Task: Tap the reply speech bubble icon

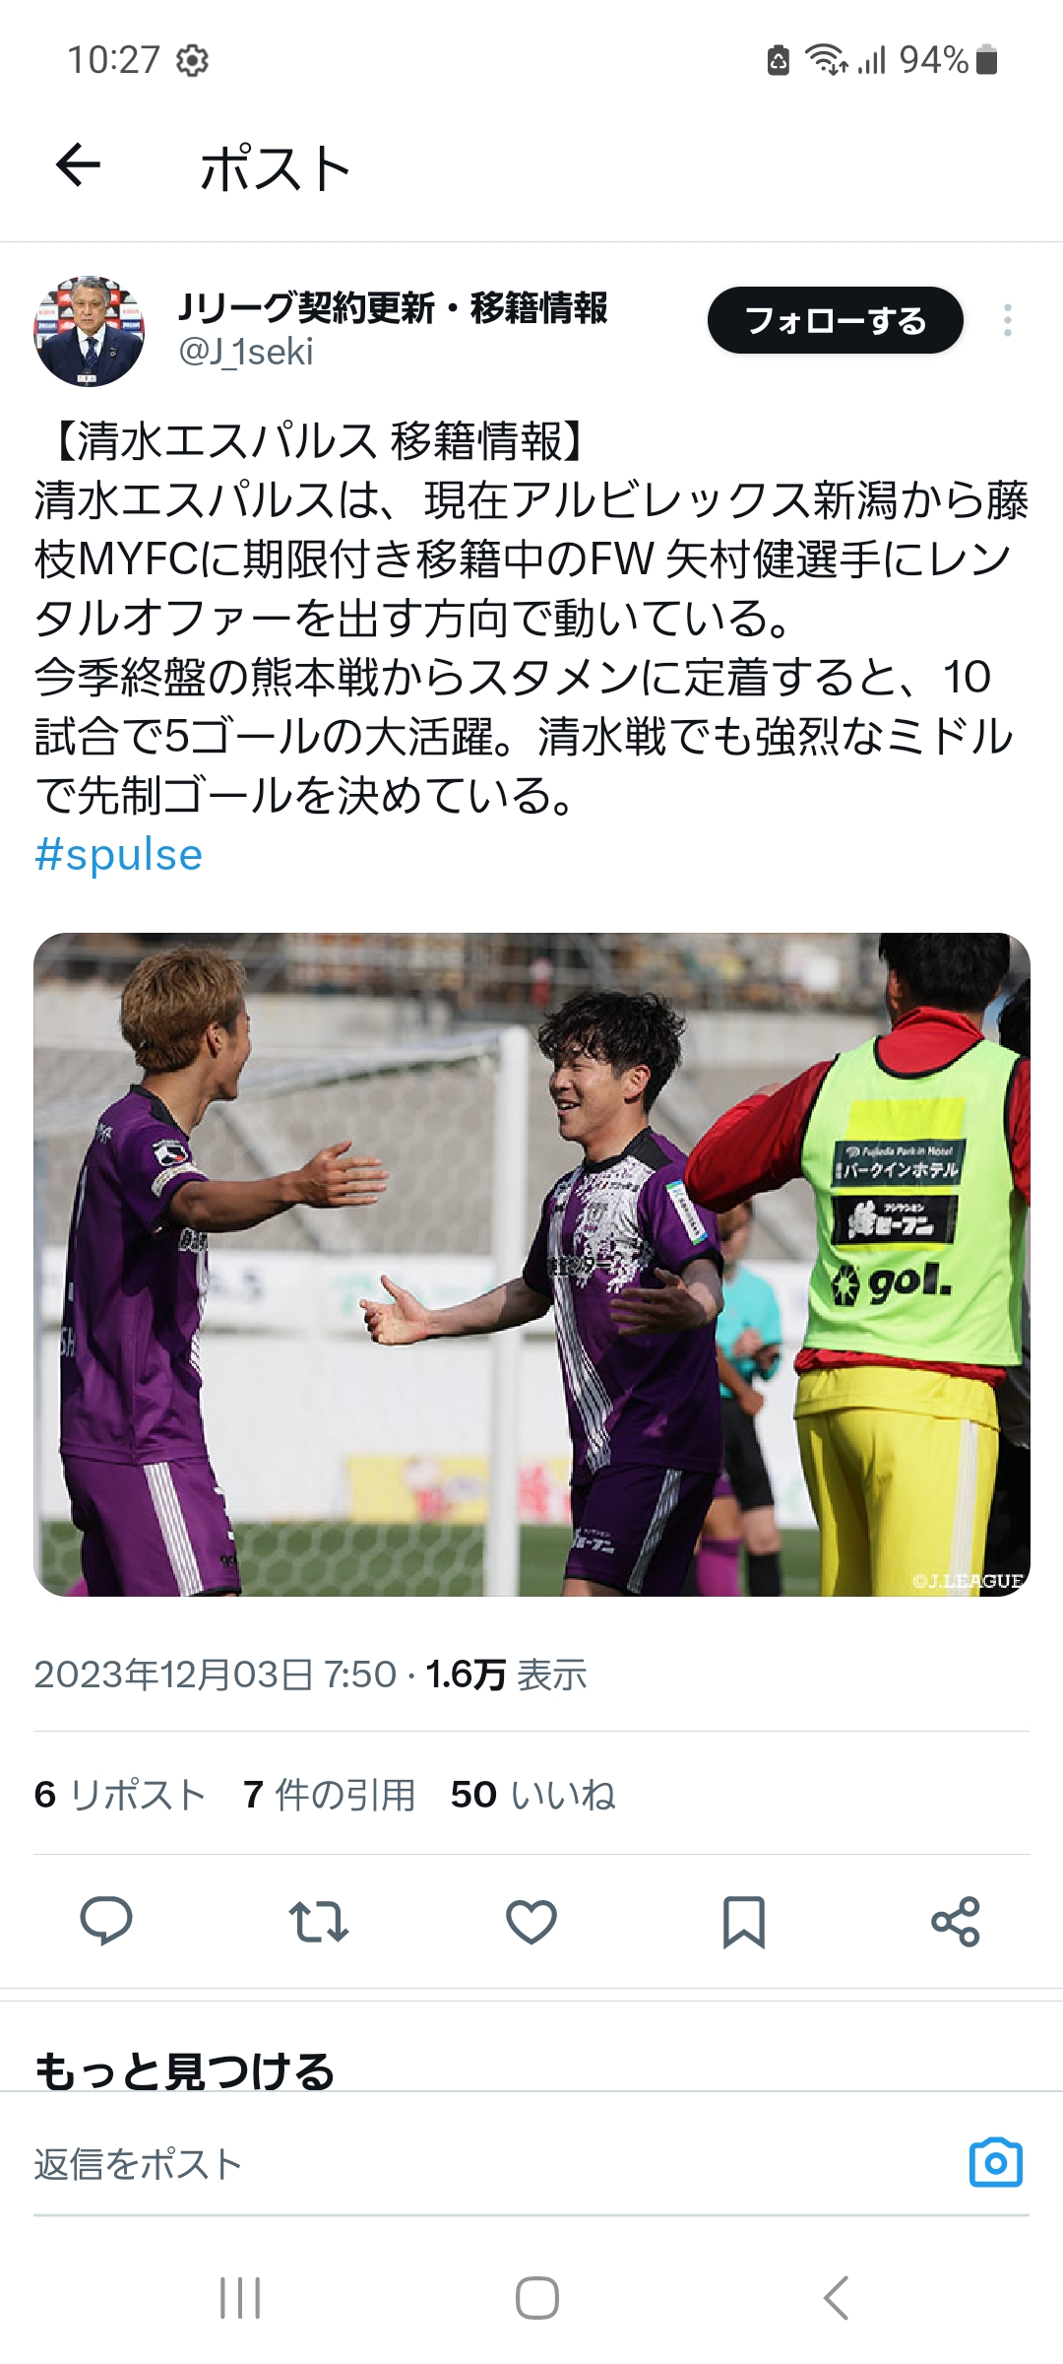Action: click(105, 1921)
